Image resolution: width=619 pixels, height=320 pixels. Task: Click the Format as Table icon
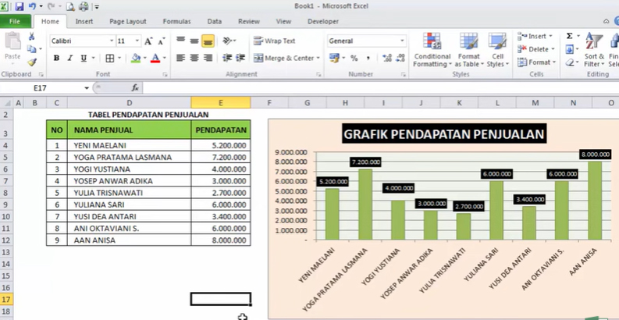click(468, 51)
